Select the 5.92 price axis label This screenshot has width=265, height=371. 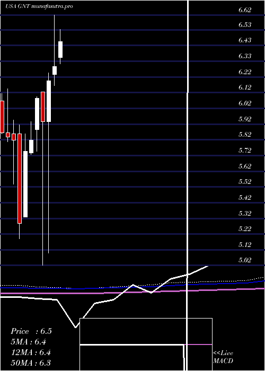click(x=245, y=119)
